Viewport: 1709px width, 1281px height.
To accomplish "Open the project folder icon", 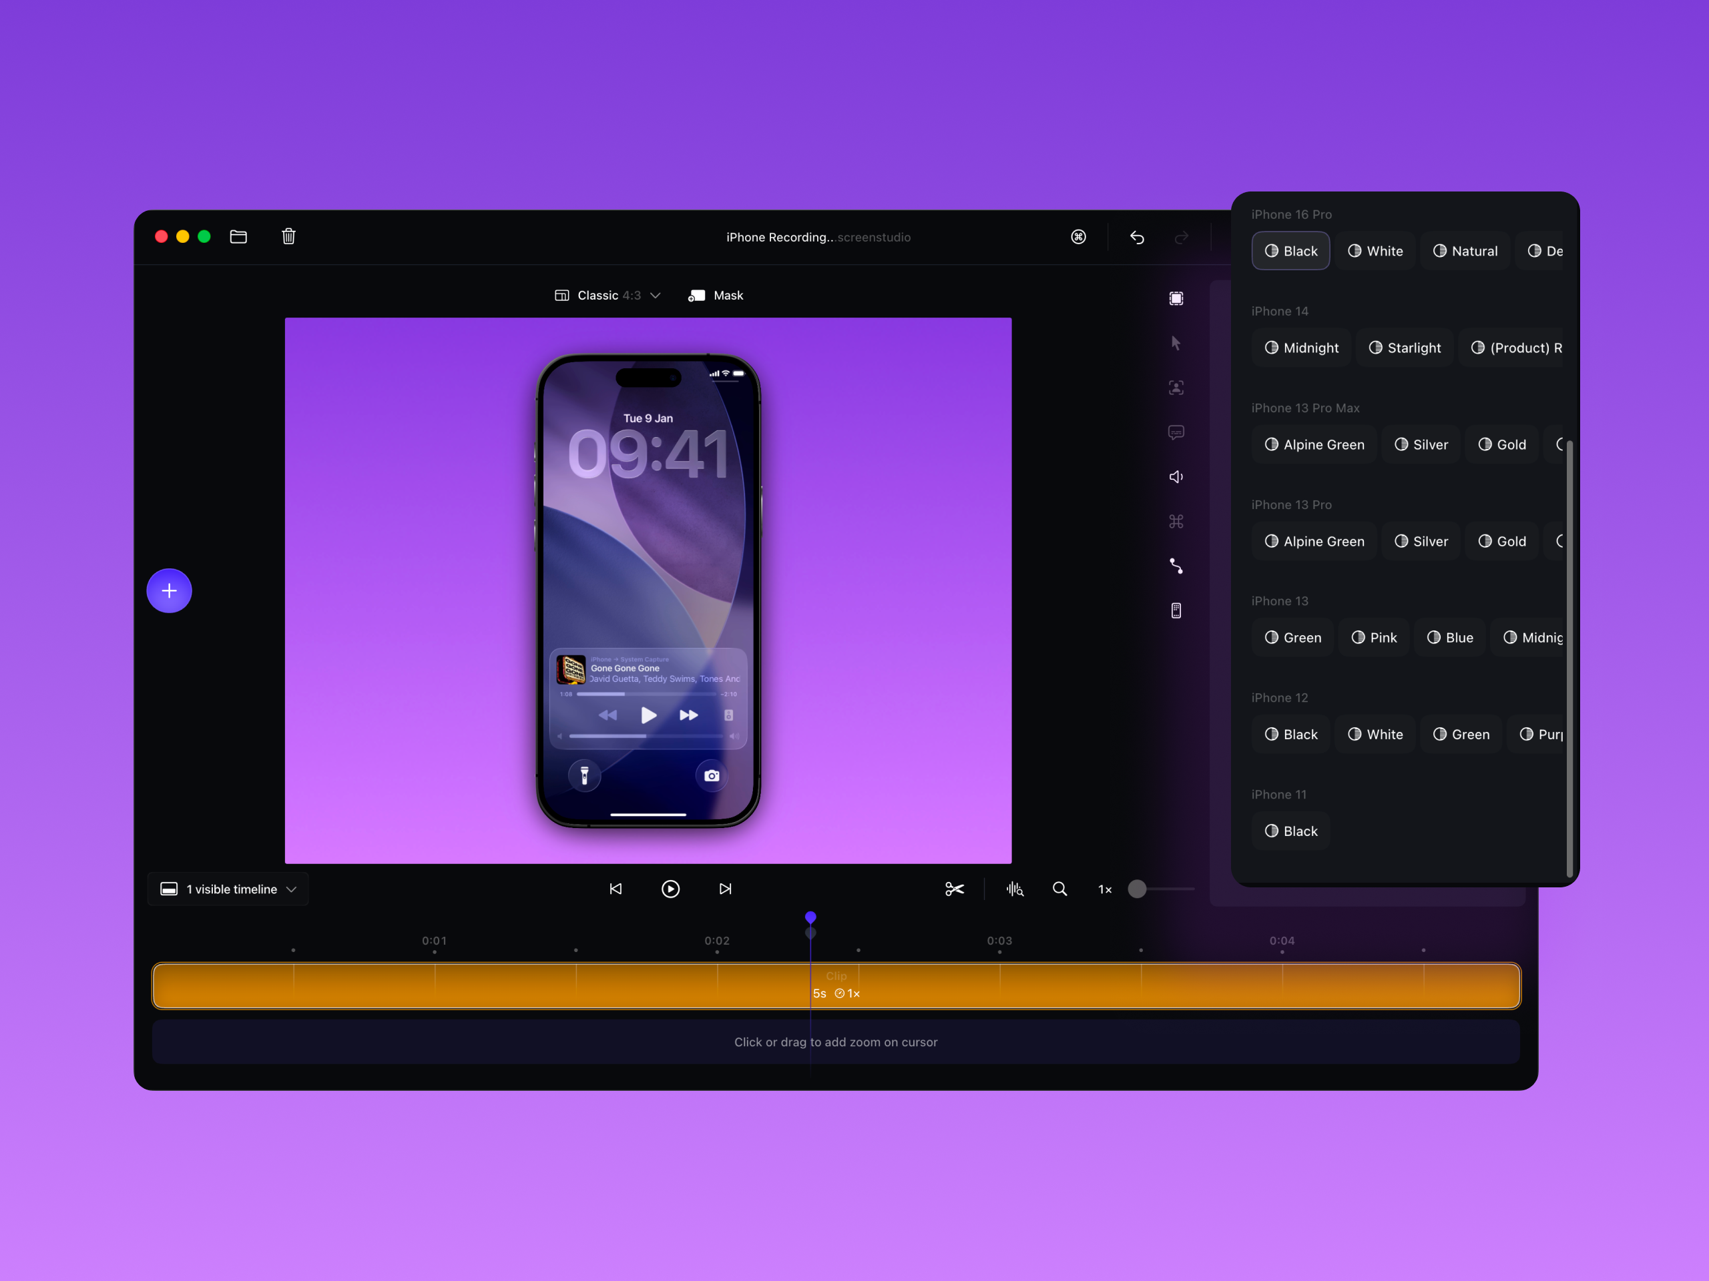I will click(239, 236).
